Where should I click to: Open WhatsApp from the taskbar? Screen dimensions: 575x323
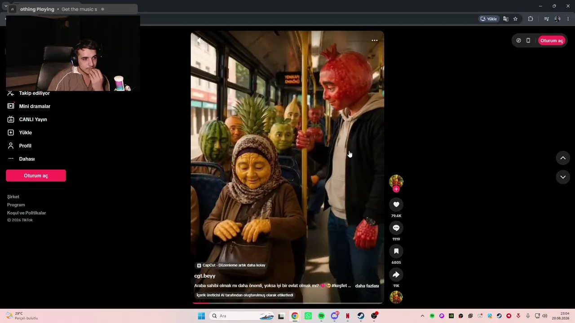click(308, 316)
